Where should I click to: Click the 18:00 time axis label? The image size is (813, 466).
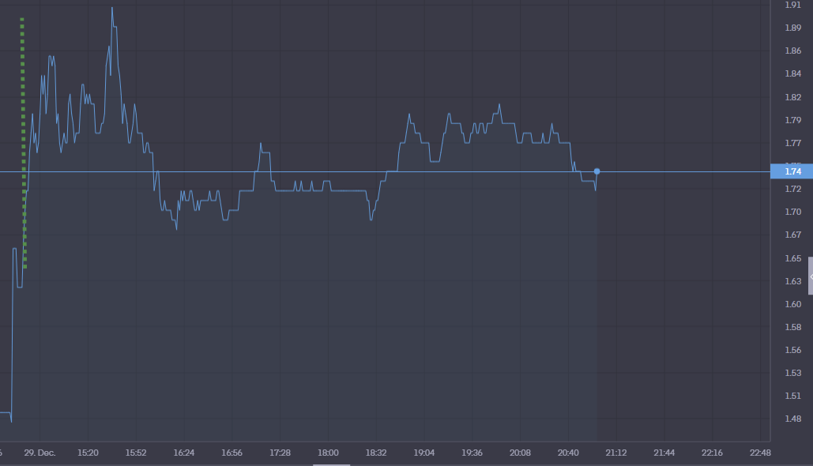[x=328, y=453]
